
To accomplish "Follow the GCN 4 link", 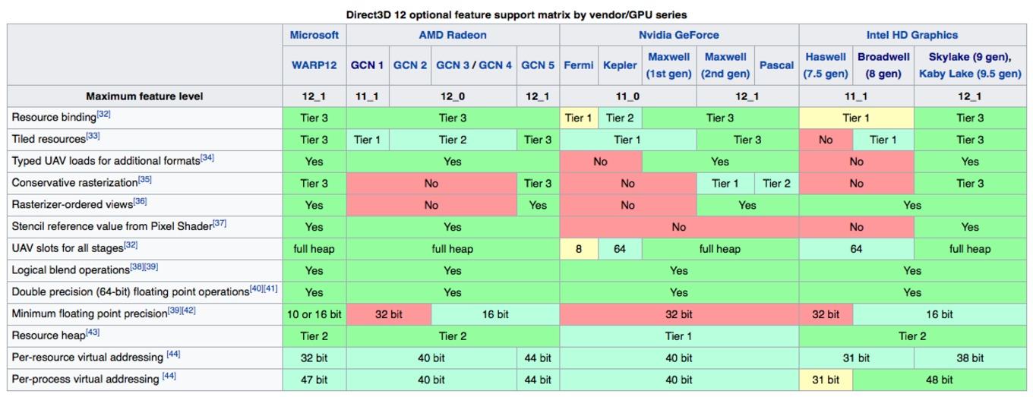I will 496,65.
